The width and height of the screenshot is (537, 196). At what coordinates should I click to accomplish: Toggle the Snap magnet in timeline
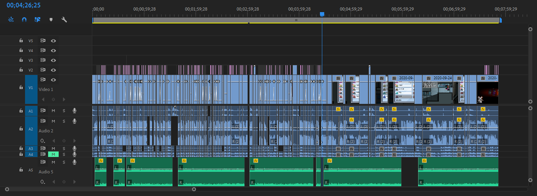point(24,20)
